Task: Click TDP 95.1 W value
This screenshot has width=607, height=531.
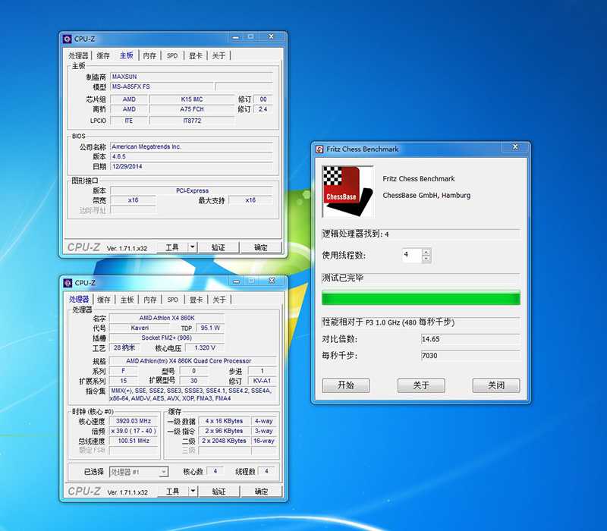Action: (210, 328)
